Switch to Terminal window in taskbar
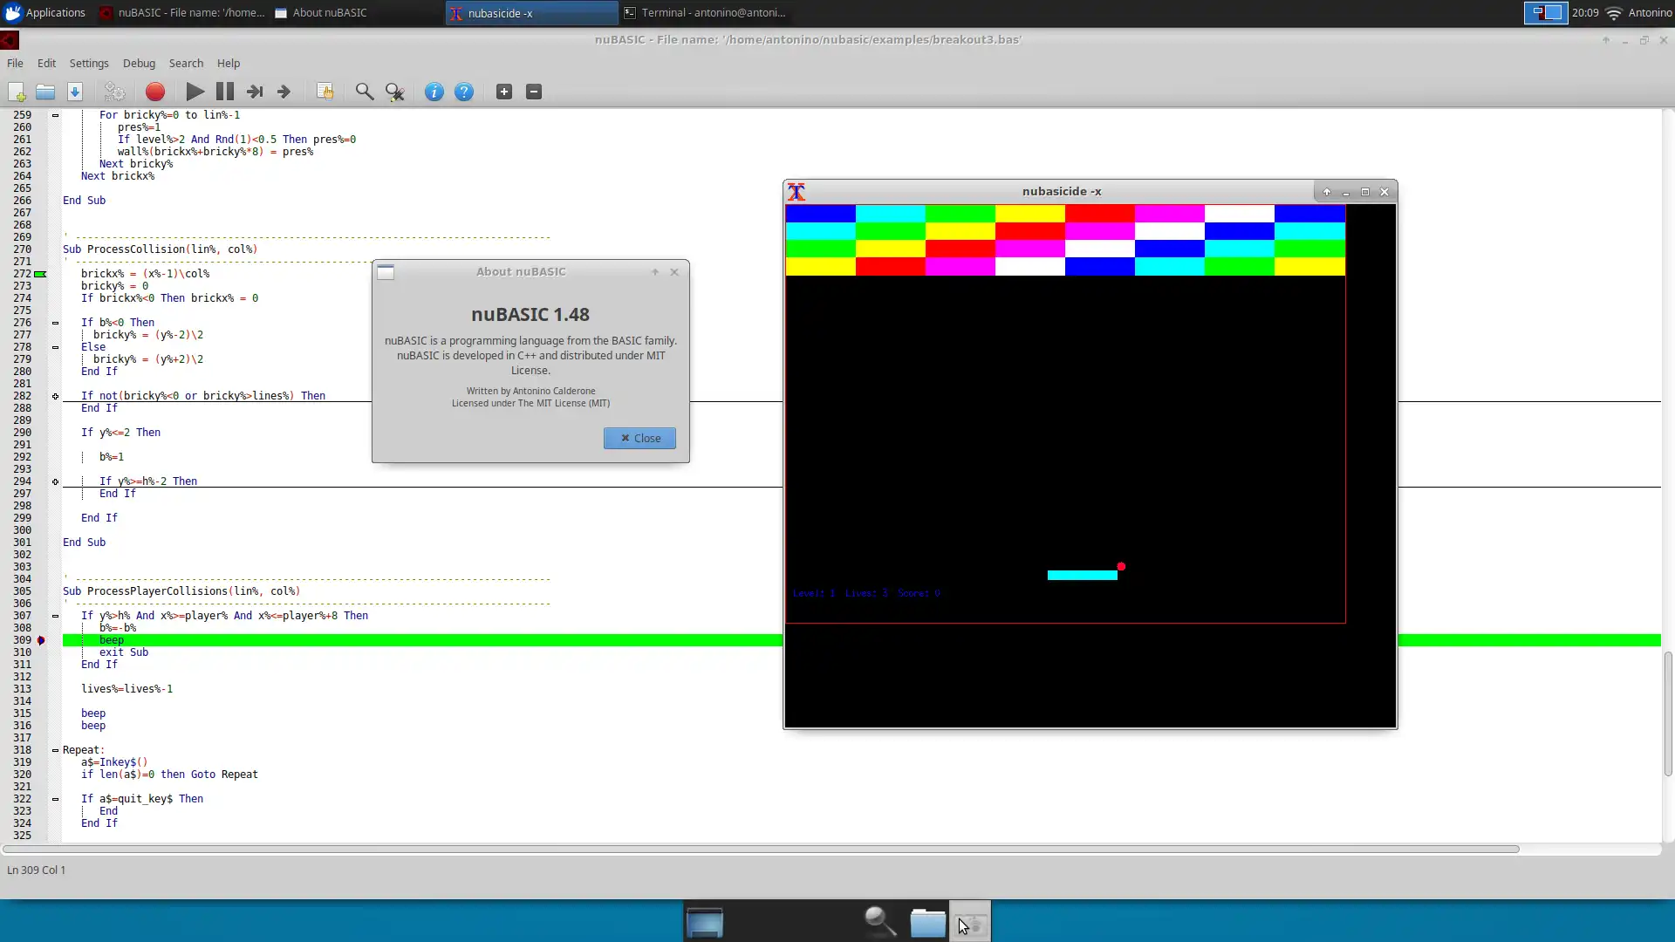Screen dimensions: 1675x942 [x=705, y=13]
